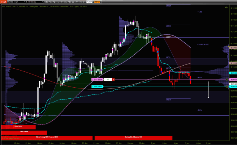Click the WS3 pivot level label

point(168,99)
